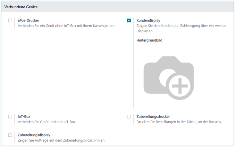Click the 'Drucken Sie Bestellungen' description text
This screenshot has width=235, height=147.
[x=179, y=122]
